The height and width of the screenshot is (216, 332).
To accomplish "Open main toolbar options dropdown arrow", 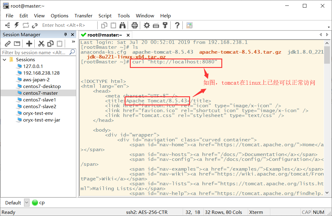I will click(329, 27).
